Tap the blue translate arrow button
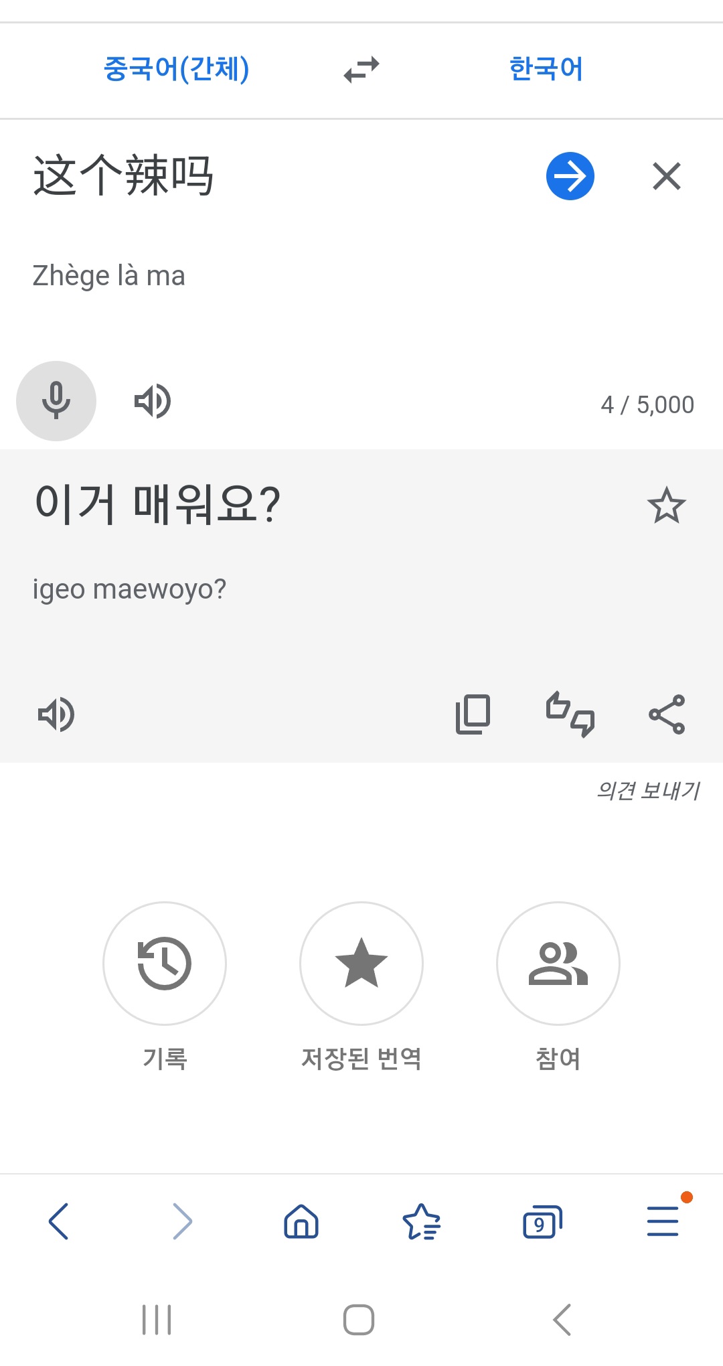Image resolution: width=723 pixels, height=1366 pixels. pyautogui.click(x=570, y=176)
